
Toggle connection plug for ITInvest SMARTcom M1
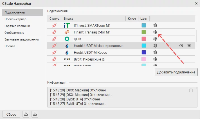(55, 25)
